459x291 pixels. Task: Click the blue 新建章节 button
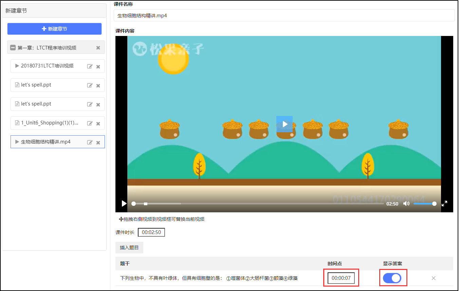[54, 29]
